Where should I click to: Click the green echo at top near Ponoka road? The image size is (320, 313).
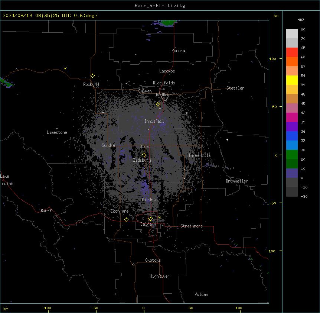click(x=169, y=23)
